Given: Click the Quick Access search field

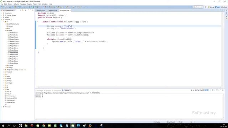Looking at the screenshot, I should click(198, 7).
